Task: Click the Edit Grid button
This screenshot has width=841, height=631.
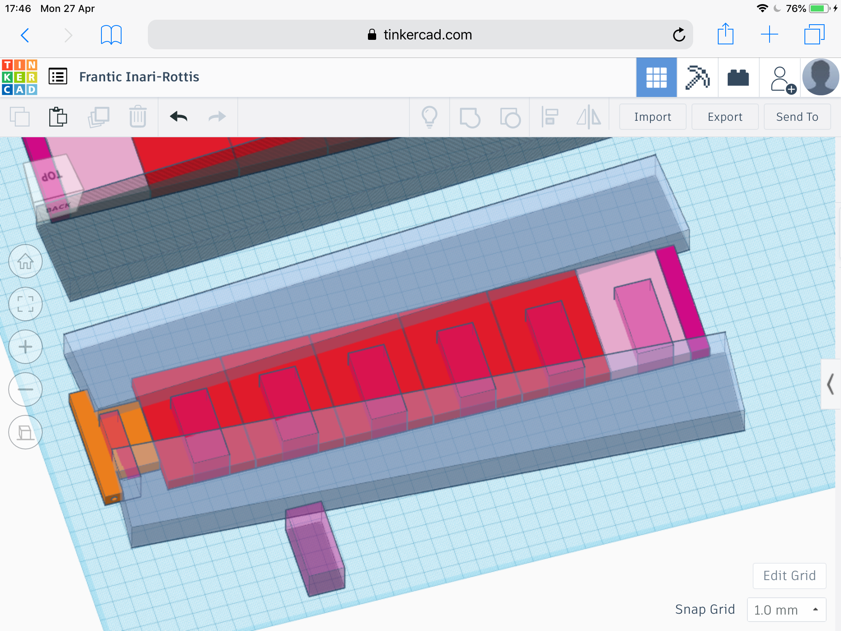Action: pyautogui.click(x=789, y=576)
